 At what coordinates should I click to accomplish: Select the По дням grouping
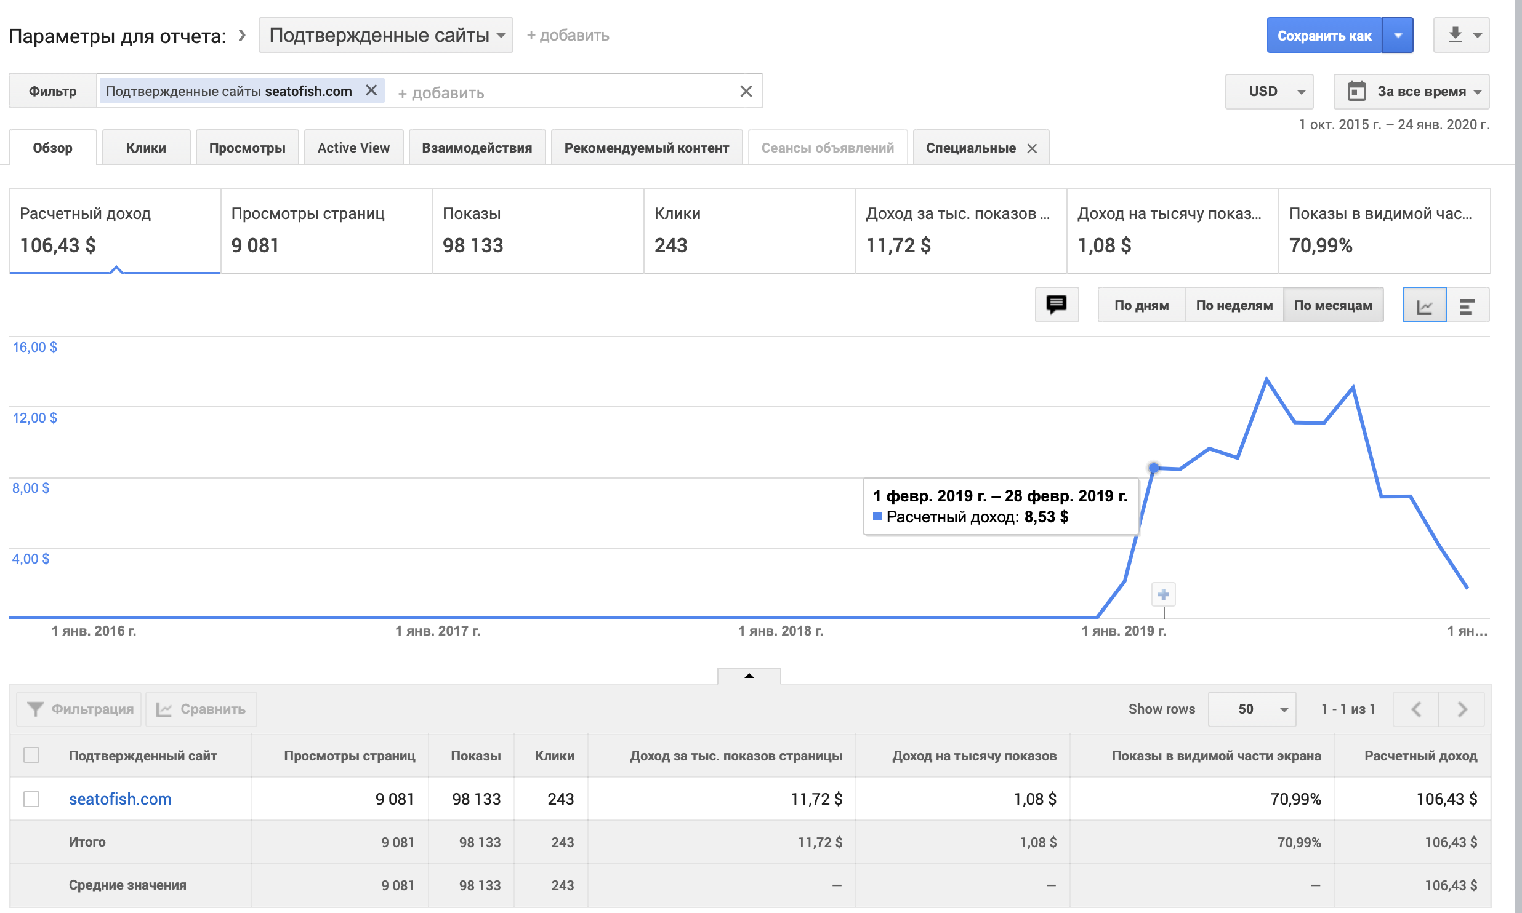(x=1141, y=305)
